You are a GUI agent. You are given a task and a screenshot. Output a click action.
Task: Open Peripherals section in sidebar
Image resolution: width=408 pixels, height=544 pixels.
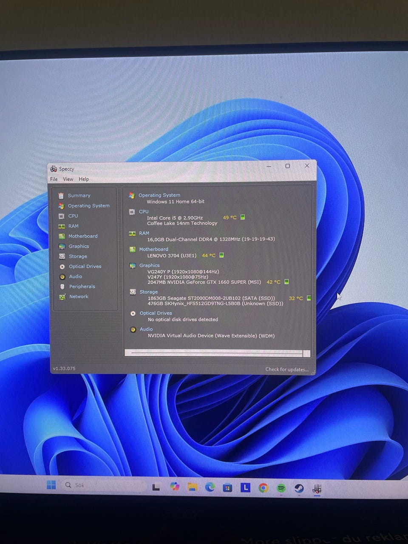(82, 286)
